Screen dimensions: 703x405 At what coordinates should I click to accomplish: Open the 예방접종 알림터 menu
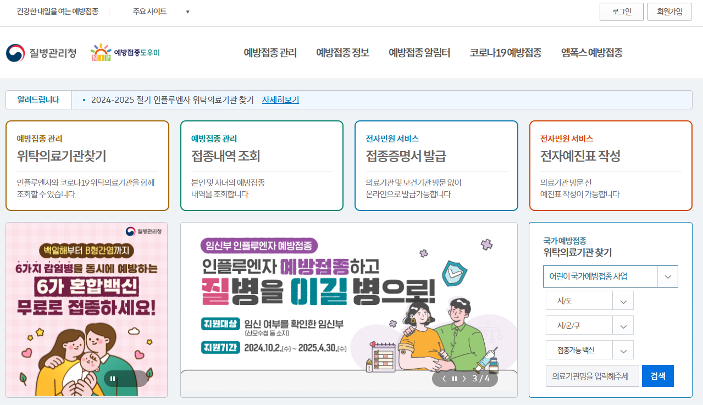point(419,53)
